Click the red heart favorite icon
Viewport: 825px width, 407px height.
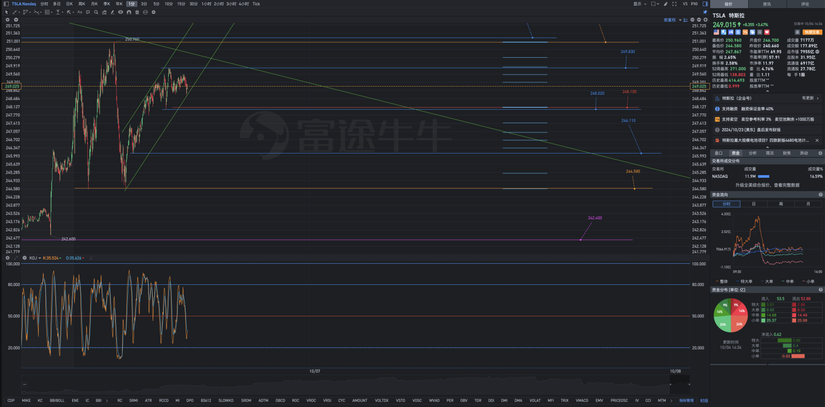pos(767,32)
